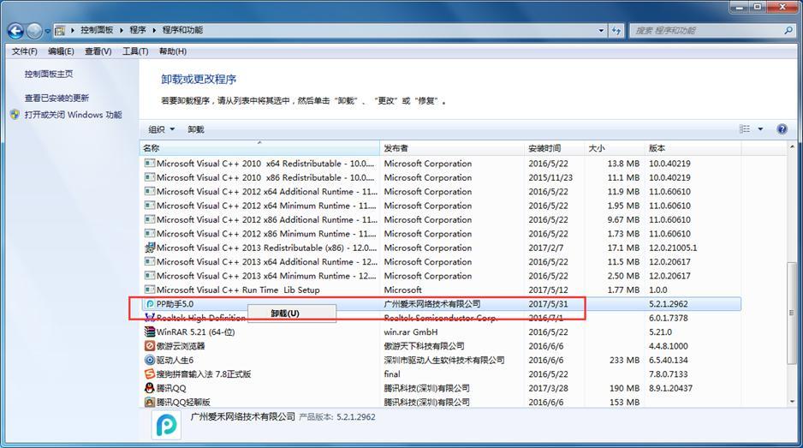This screenshot has height=448, width=803.
Task: Click the Back navigation arrow button
Action: pyautogui.click(x=16, y=32)
